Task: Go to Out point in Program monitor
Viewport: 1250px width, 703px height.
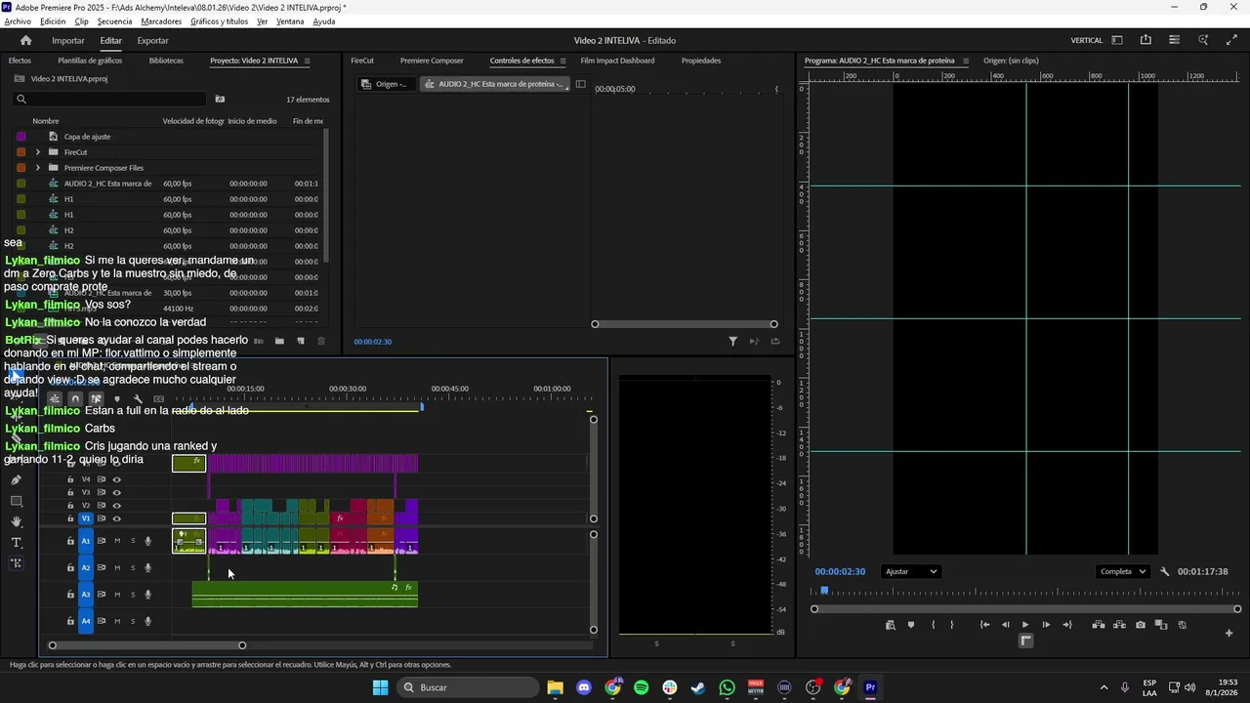Action: [x=1067, y=625]
